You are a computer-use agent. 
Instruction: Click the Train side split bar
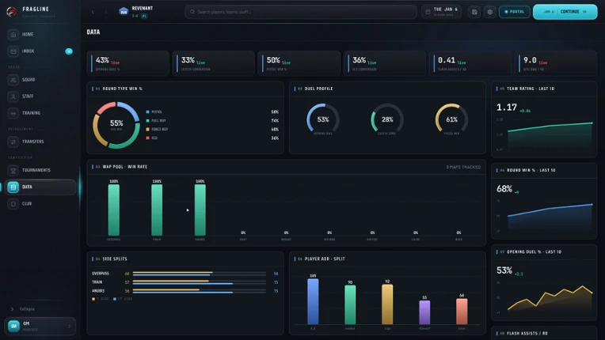point(199,282)
